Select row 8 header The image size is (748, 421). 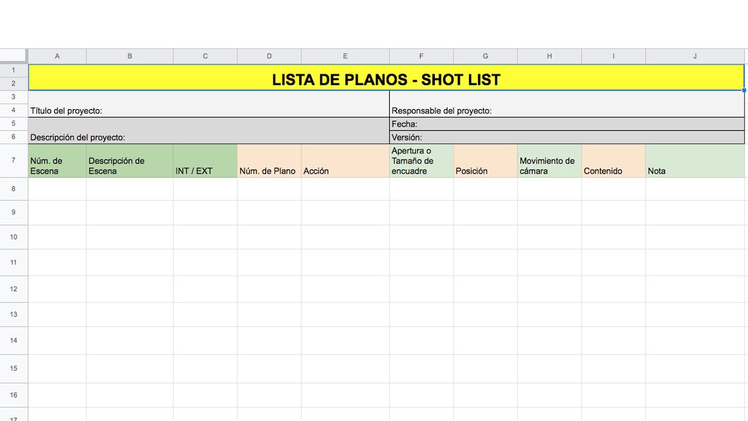[13, 189]
